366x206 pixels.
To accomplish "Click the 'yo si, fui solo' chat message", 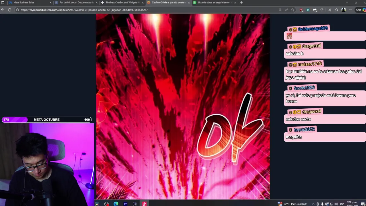I will click(325, 98).
